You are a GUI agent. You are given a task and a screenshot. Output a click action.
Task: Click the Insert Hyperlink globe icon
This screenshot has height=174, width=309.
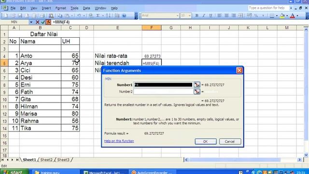click(91, 15)
